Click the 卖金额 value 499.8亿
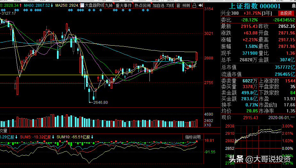The width and height of the screenshot is (296, 168). pos(249,93)
